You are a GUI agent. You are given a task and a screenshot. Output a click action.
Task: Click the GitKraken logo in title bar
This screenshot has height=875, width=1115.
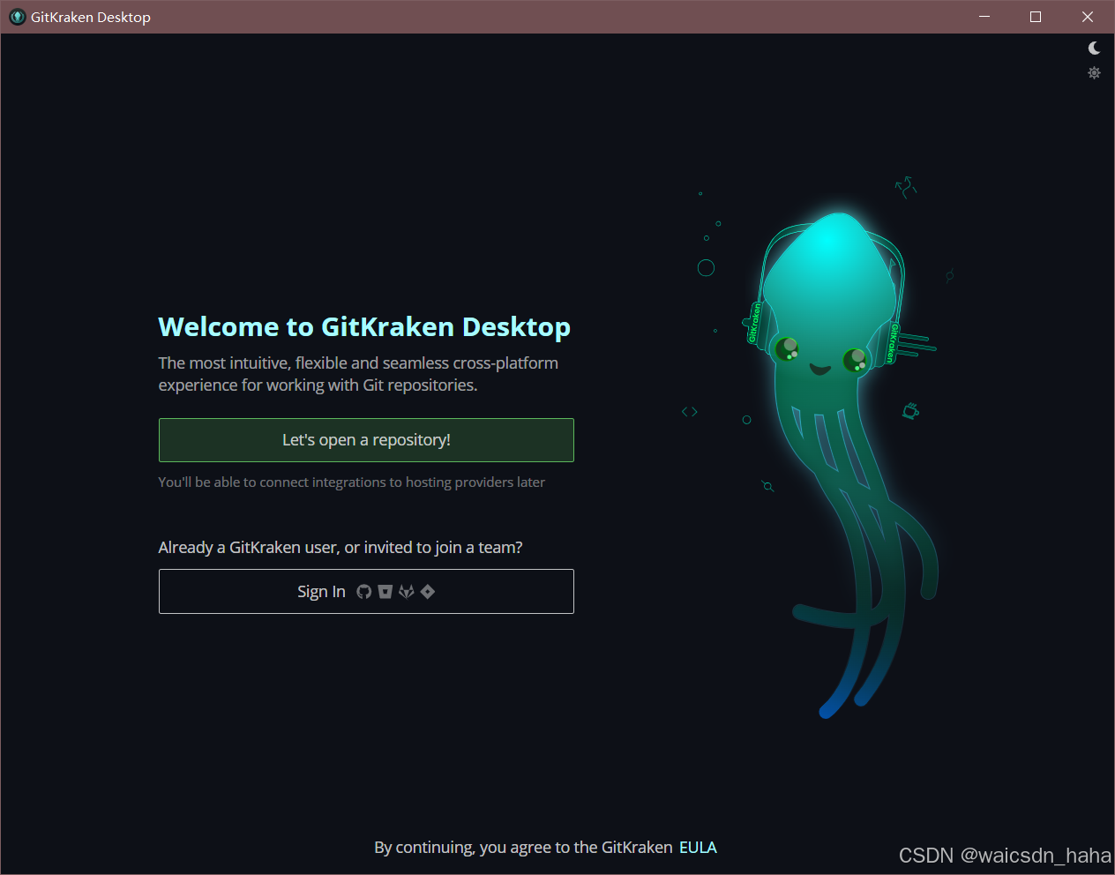tap(17, 17)
